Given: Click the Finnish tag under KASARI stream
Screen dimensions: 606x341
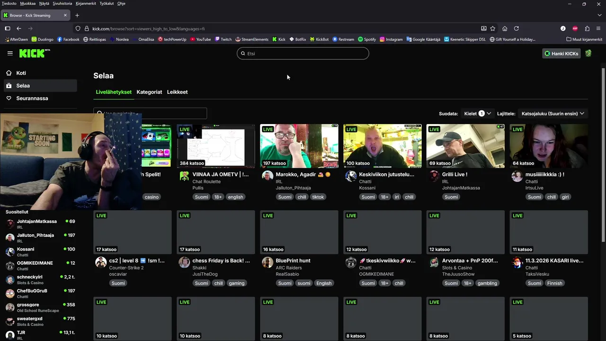Looking at the screenshot, I should (555, 283).
